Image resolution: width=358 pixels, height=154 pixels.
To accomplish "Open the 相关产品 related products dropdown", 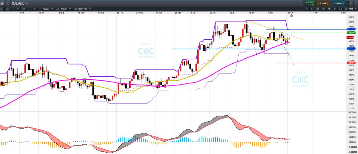I will coord(83,9).
